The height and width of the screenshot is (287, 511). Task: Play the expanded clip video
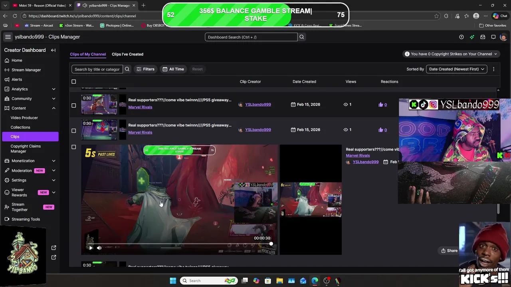(x=91, y=248)
